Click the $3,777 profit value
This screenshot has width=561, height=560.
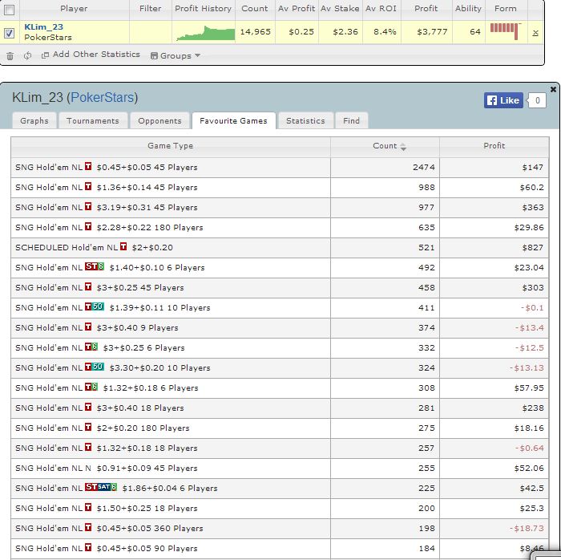pyautogui.click(x=432, y=32)
